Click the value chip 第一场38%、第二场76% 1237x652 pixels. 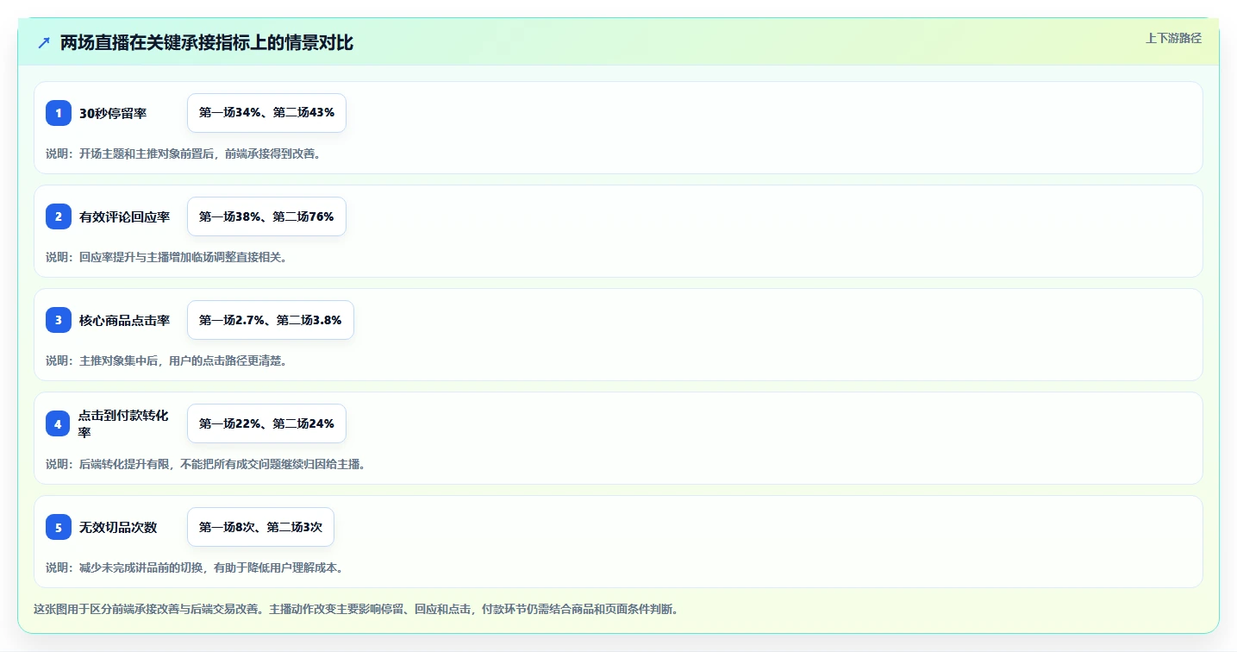(x=266, y=216)
